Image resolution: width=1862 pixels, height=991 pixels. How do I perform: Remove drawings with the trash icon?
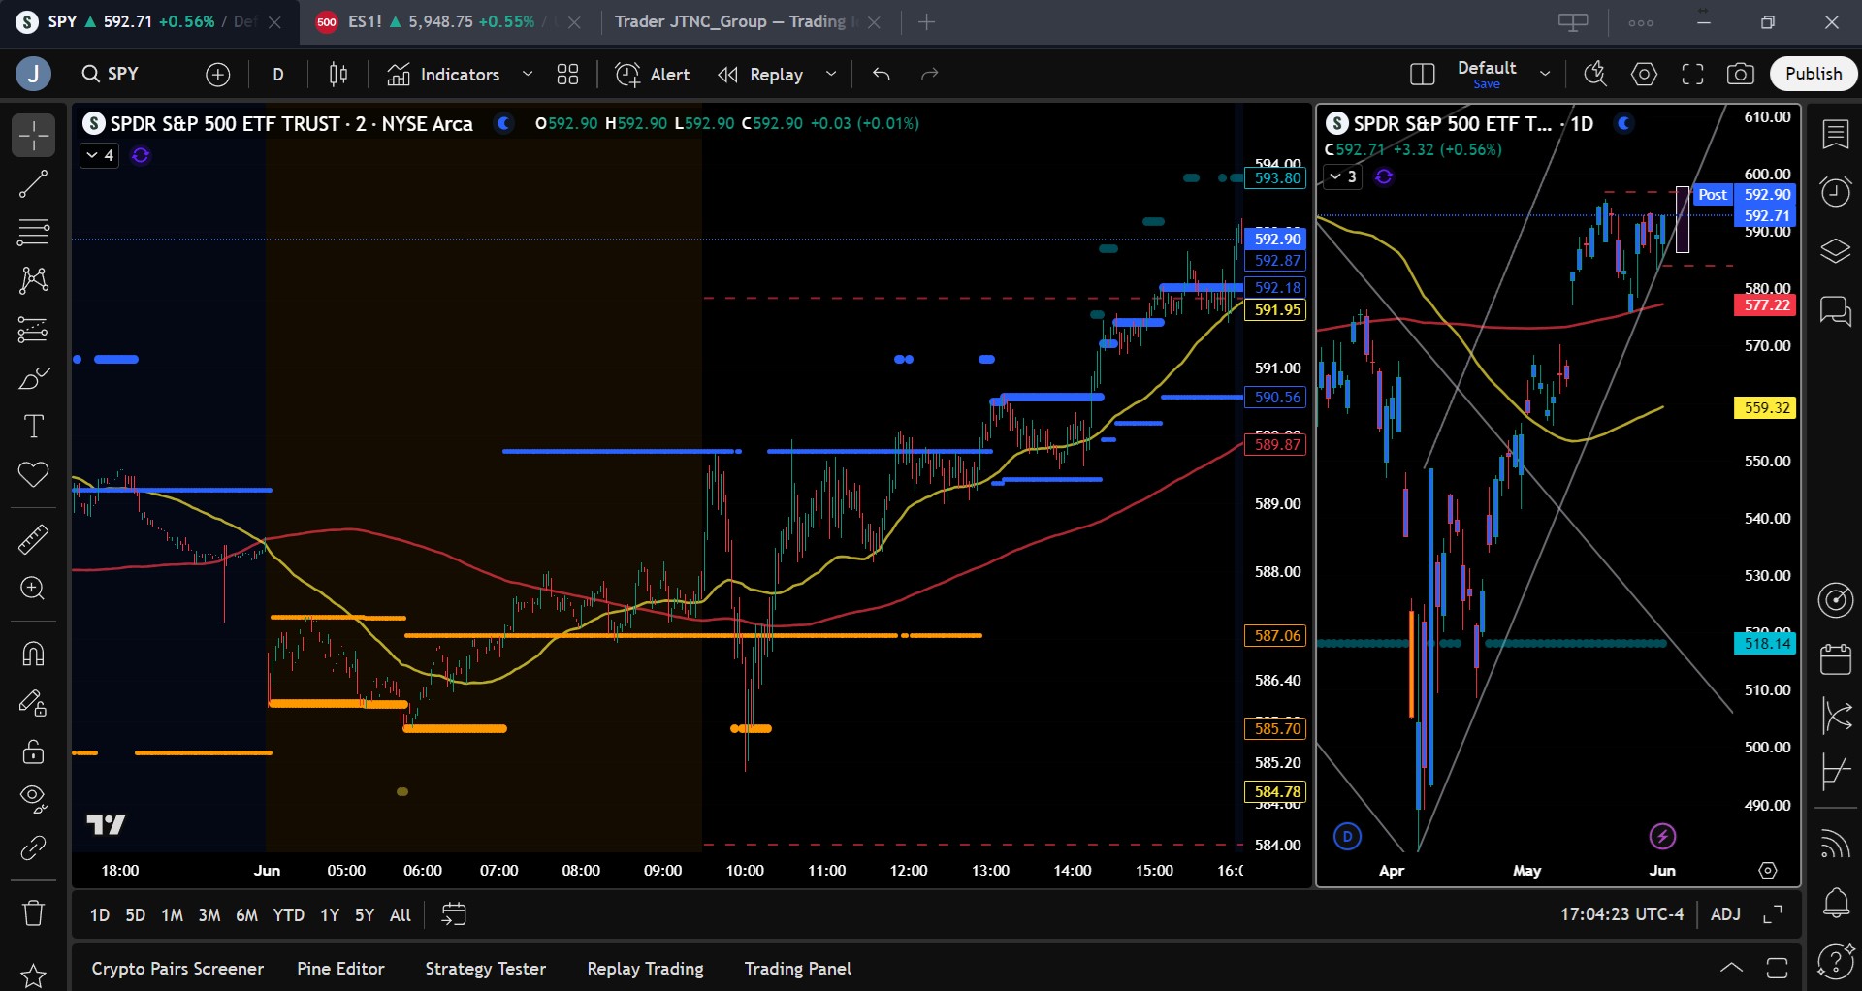tap(33, 912)
